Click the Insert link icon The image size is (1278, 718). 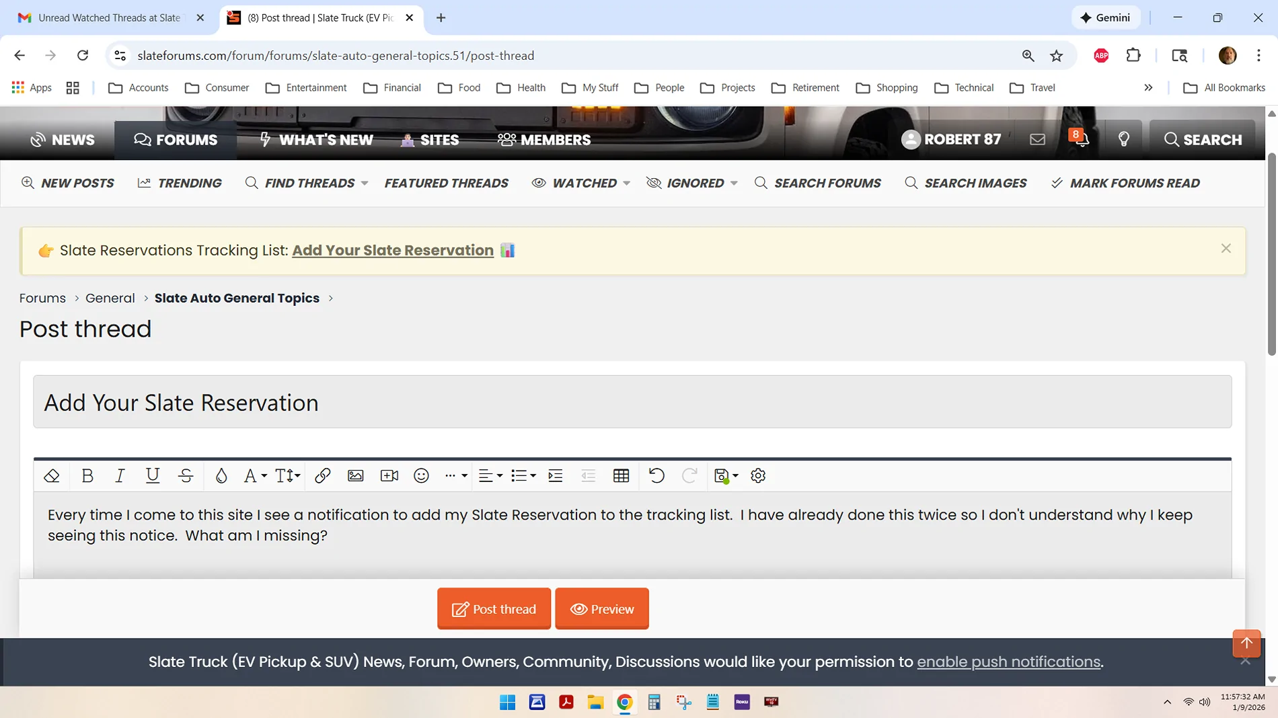[322, 476]
